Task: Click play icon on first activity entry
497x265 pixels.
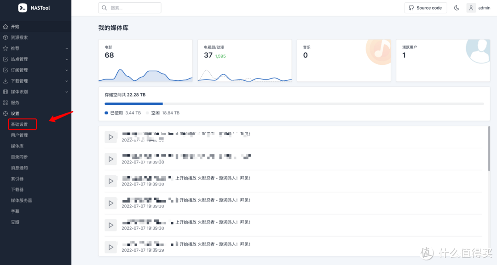Action: [110, 137]
